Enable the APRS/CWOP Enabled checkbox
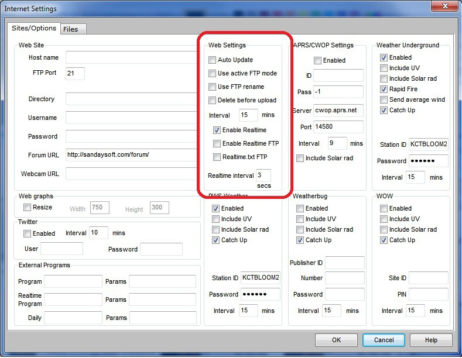The height and width of the screenshot is (358, 462). point(317,61)
